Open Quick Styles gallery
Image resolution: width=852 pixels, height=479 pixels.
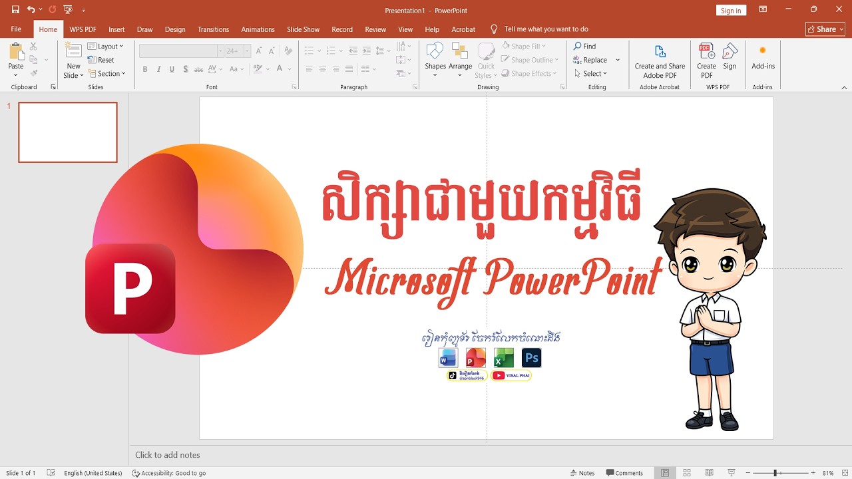tap(486, 61)
